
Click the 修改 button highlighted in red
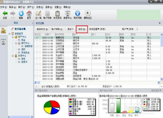(x=82, y=29)
